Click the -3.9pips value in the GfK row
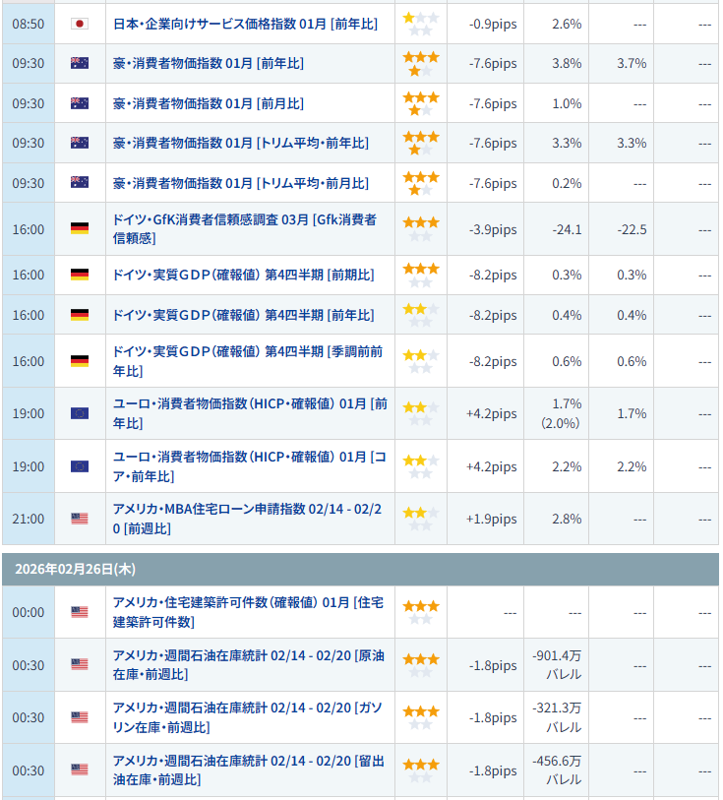 click(491, 229)
